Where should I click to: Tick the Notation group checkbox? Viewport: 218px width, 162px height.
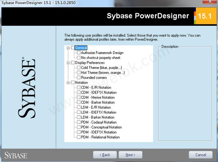point(73,83)
